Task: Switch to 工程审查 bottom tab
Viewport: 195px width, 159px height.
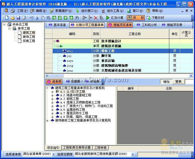Action: 101,148
